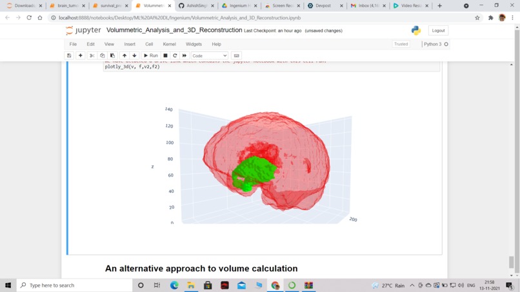The image size is (520, 292).
Task: Open the Code cell type dropdown
Action: 210,55
